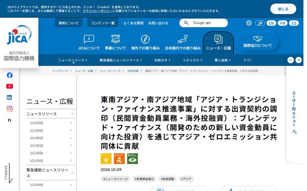Open 2023年度 in the sidebar

(51, 146)
